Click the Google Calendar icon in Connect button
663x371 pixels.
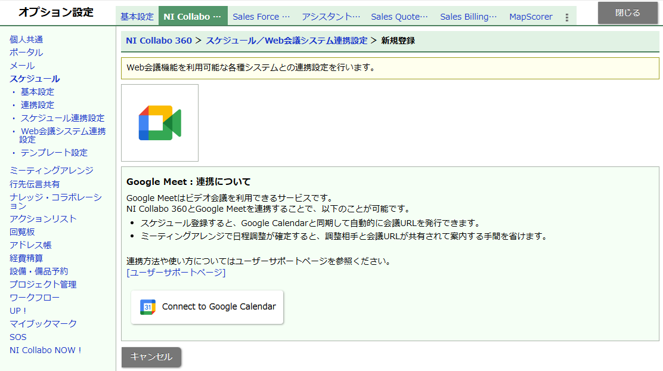148,307
